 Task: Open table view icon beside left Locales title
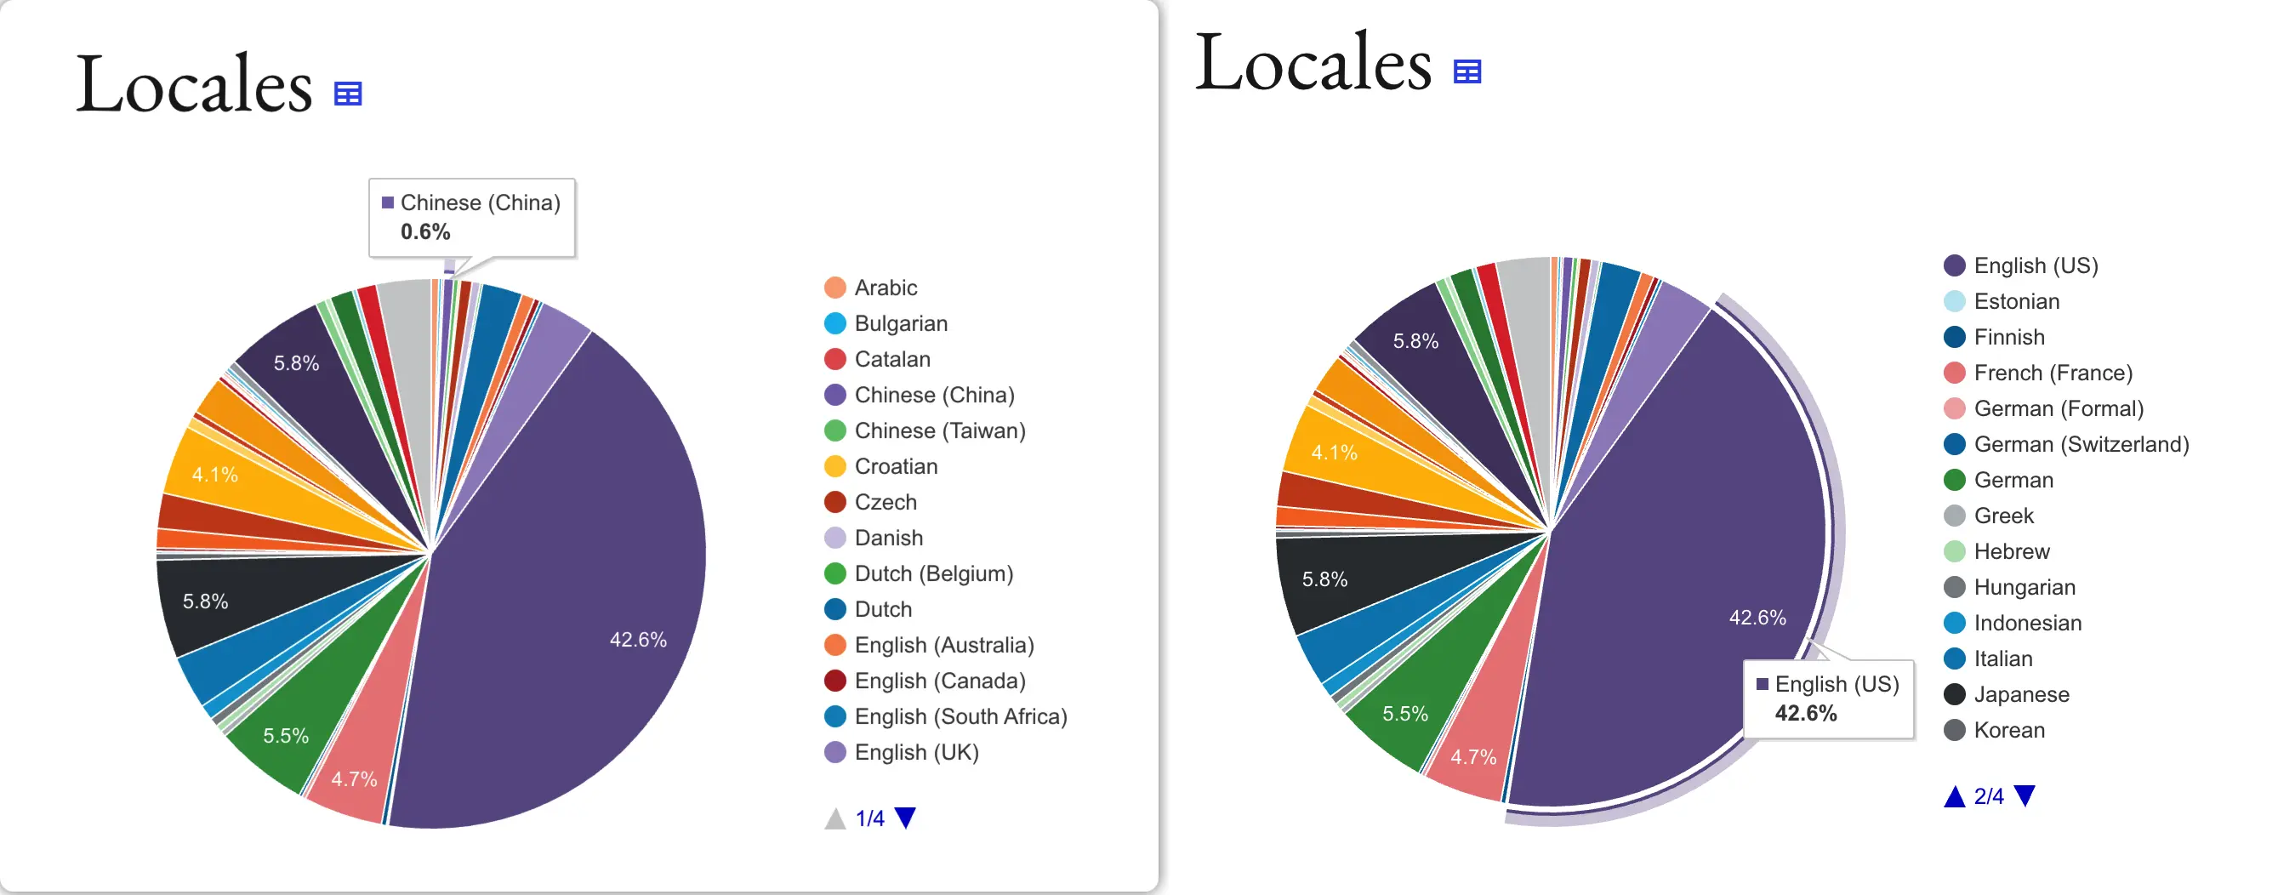[348, 94]
